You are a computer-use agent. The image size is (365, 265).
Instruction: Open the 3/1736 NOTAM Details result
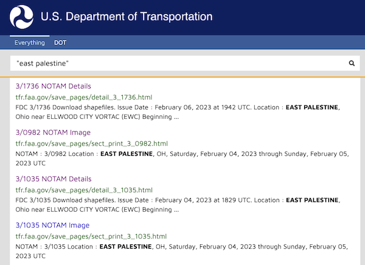(x=54, y=86)
